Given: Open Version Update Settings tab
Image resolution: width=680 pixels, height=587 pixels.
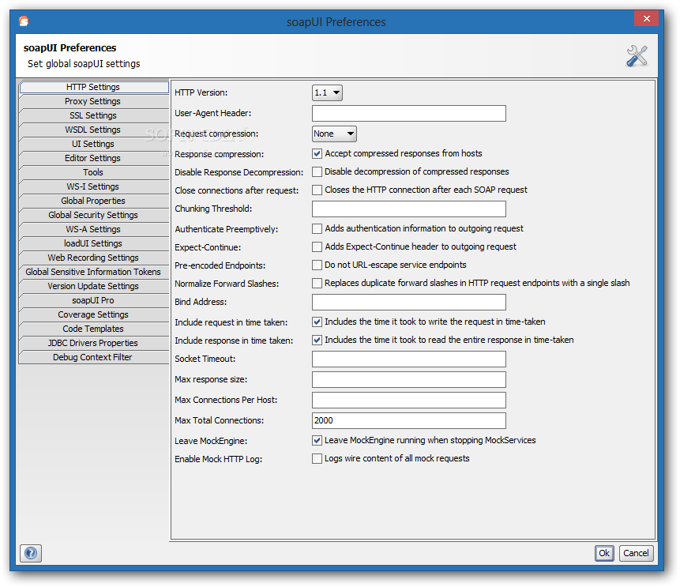Looking at the screenshot, I should pos(94,286).
